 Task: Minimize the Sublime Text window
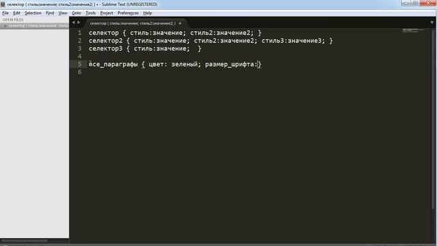[x=406, y=3]
